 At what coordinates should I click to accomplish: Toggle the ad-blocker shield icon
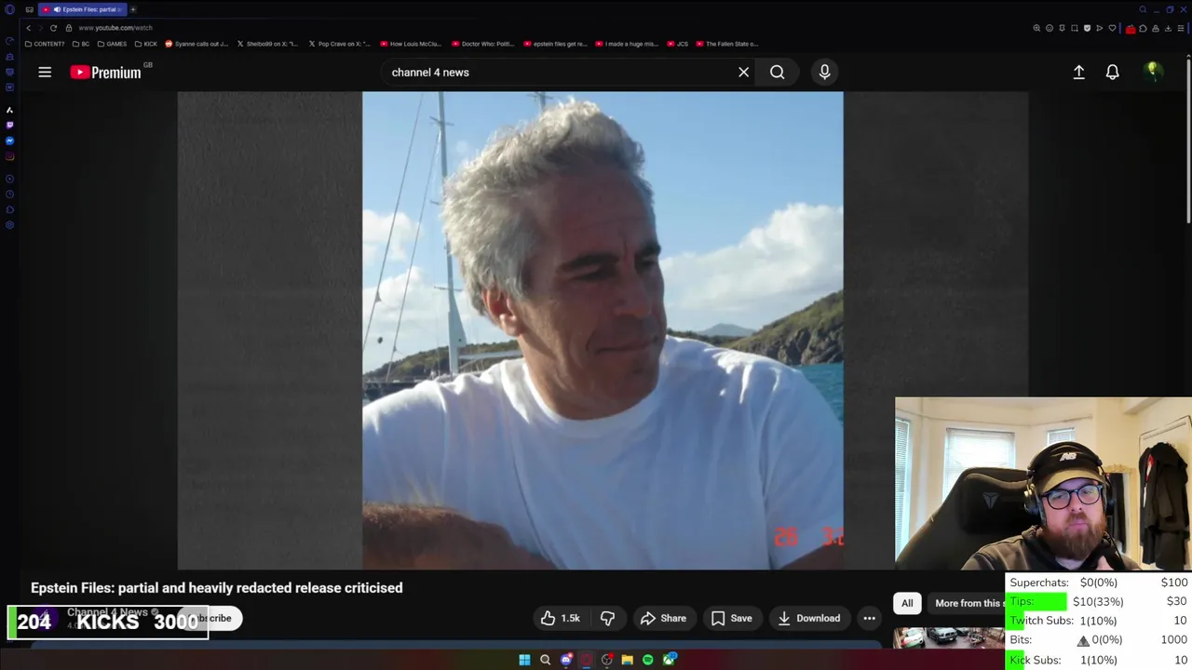click(x=1087, y=28)
